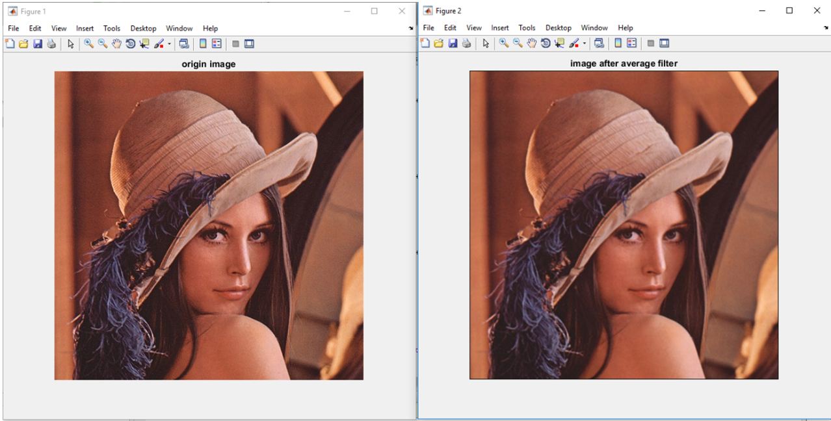
Task: Activate Zoom Out tool in Figure 2
Action: pyautogui.click(x=518, y=43)
